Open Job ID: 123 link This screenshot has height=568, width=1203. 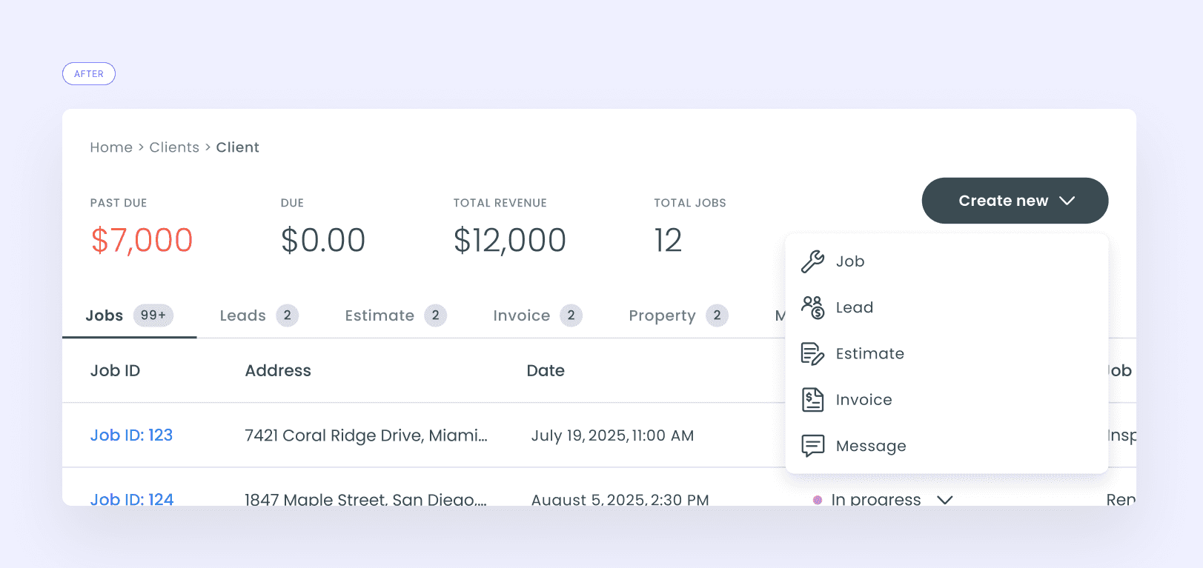pos(131,435)
